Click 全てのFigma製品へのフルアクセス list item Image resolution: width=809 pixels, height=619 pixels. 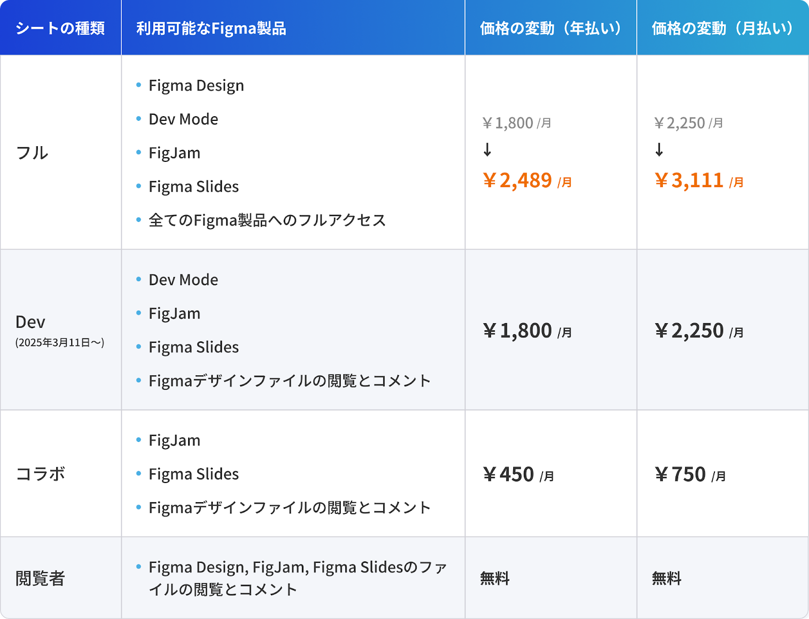click(267, 220)
